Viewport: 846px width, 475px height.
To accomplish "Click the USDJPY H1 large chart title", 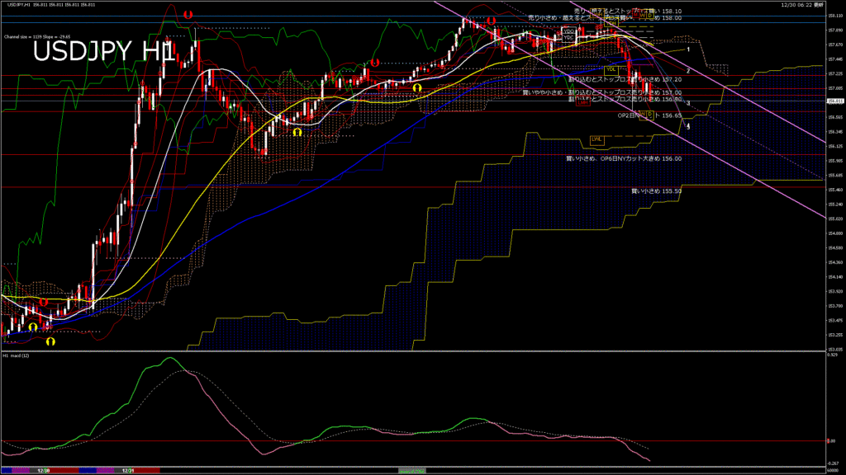I will click(104, 52).
